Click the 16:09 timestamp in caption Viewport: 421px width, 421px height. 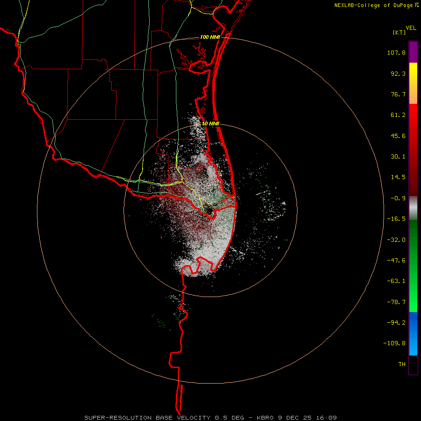click(326, 418)
